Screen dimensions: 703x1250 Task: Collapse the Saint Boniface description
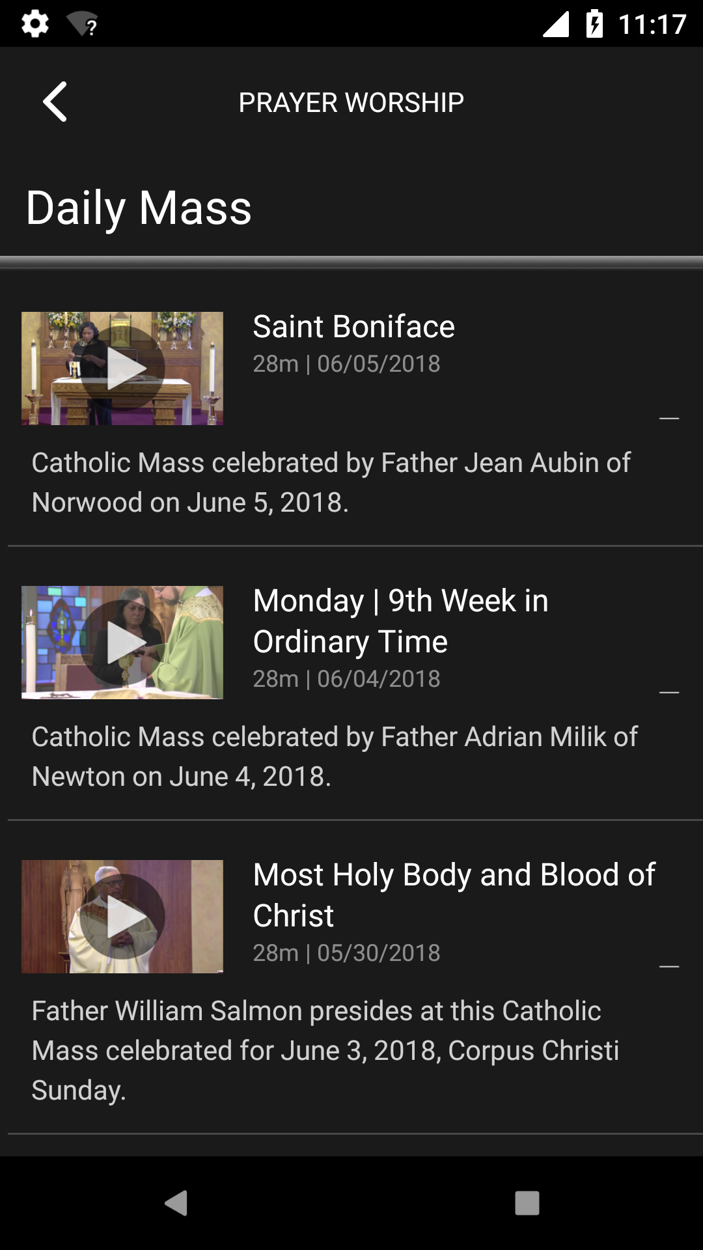[x=669, y=418]
